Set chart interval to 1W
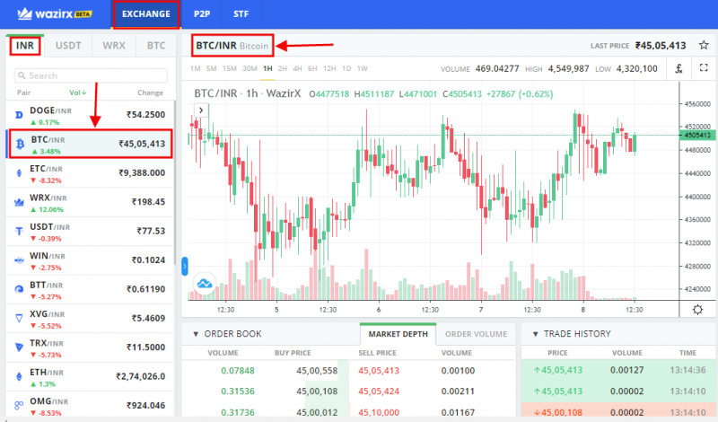The width and height of the screenshot is (718, 422). click(363, 69)
